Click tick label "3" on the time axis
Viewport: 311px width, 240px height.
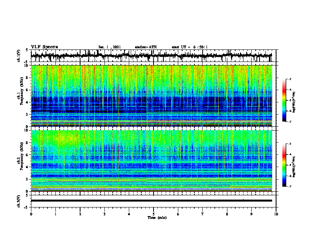104,214
